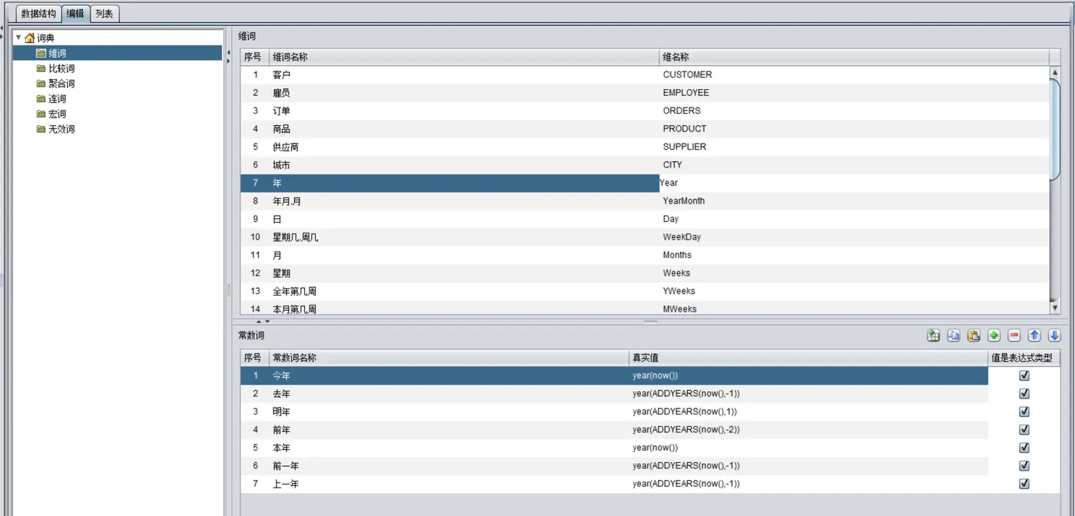1075x516 pixels.
Task: Remove selected constant word with red minus
Action: 1014,336
